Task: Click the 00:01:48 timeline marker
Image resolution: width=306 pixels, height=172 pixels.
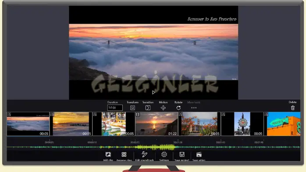Action: point(259,142)
